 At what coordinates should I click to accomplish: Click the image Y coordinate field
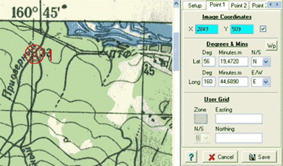[242, 29]
